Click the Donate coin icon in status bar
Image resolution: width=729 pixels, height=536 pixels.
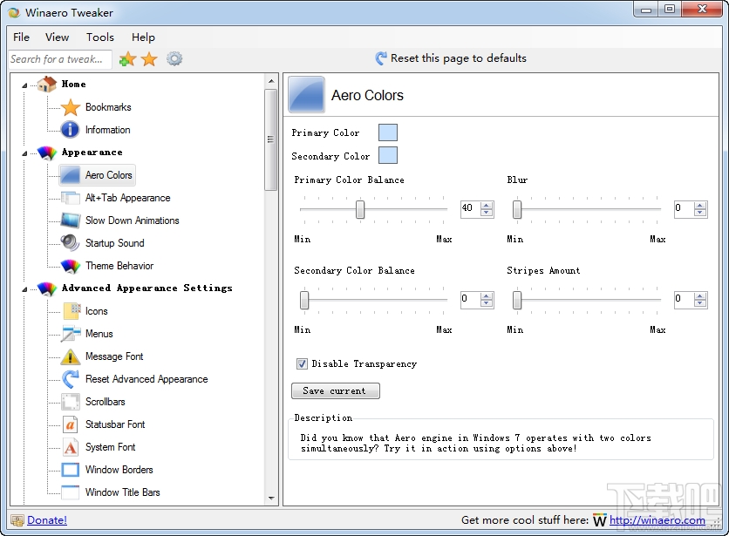click(17, 520)
